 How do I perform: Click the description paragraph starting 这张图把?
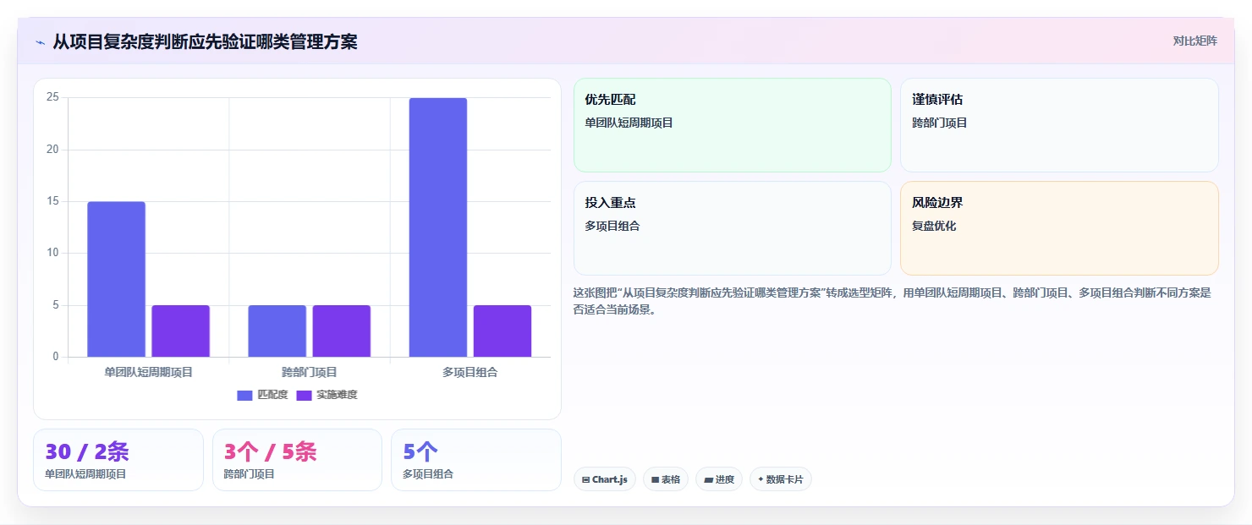pyautogui.click(x=892, y=301)
